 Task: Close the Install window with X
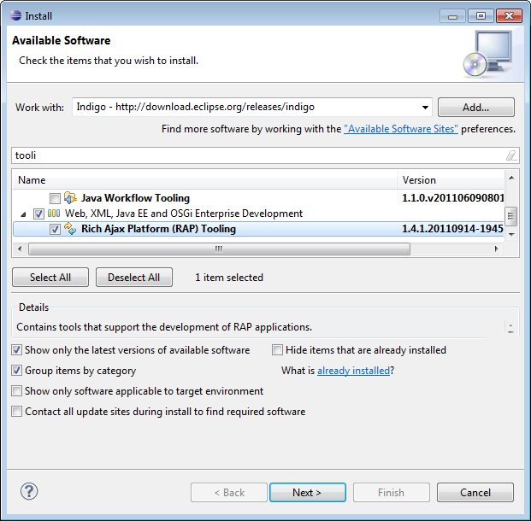[x=509, y=16]
